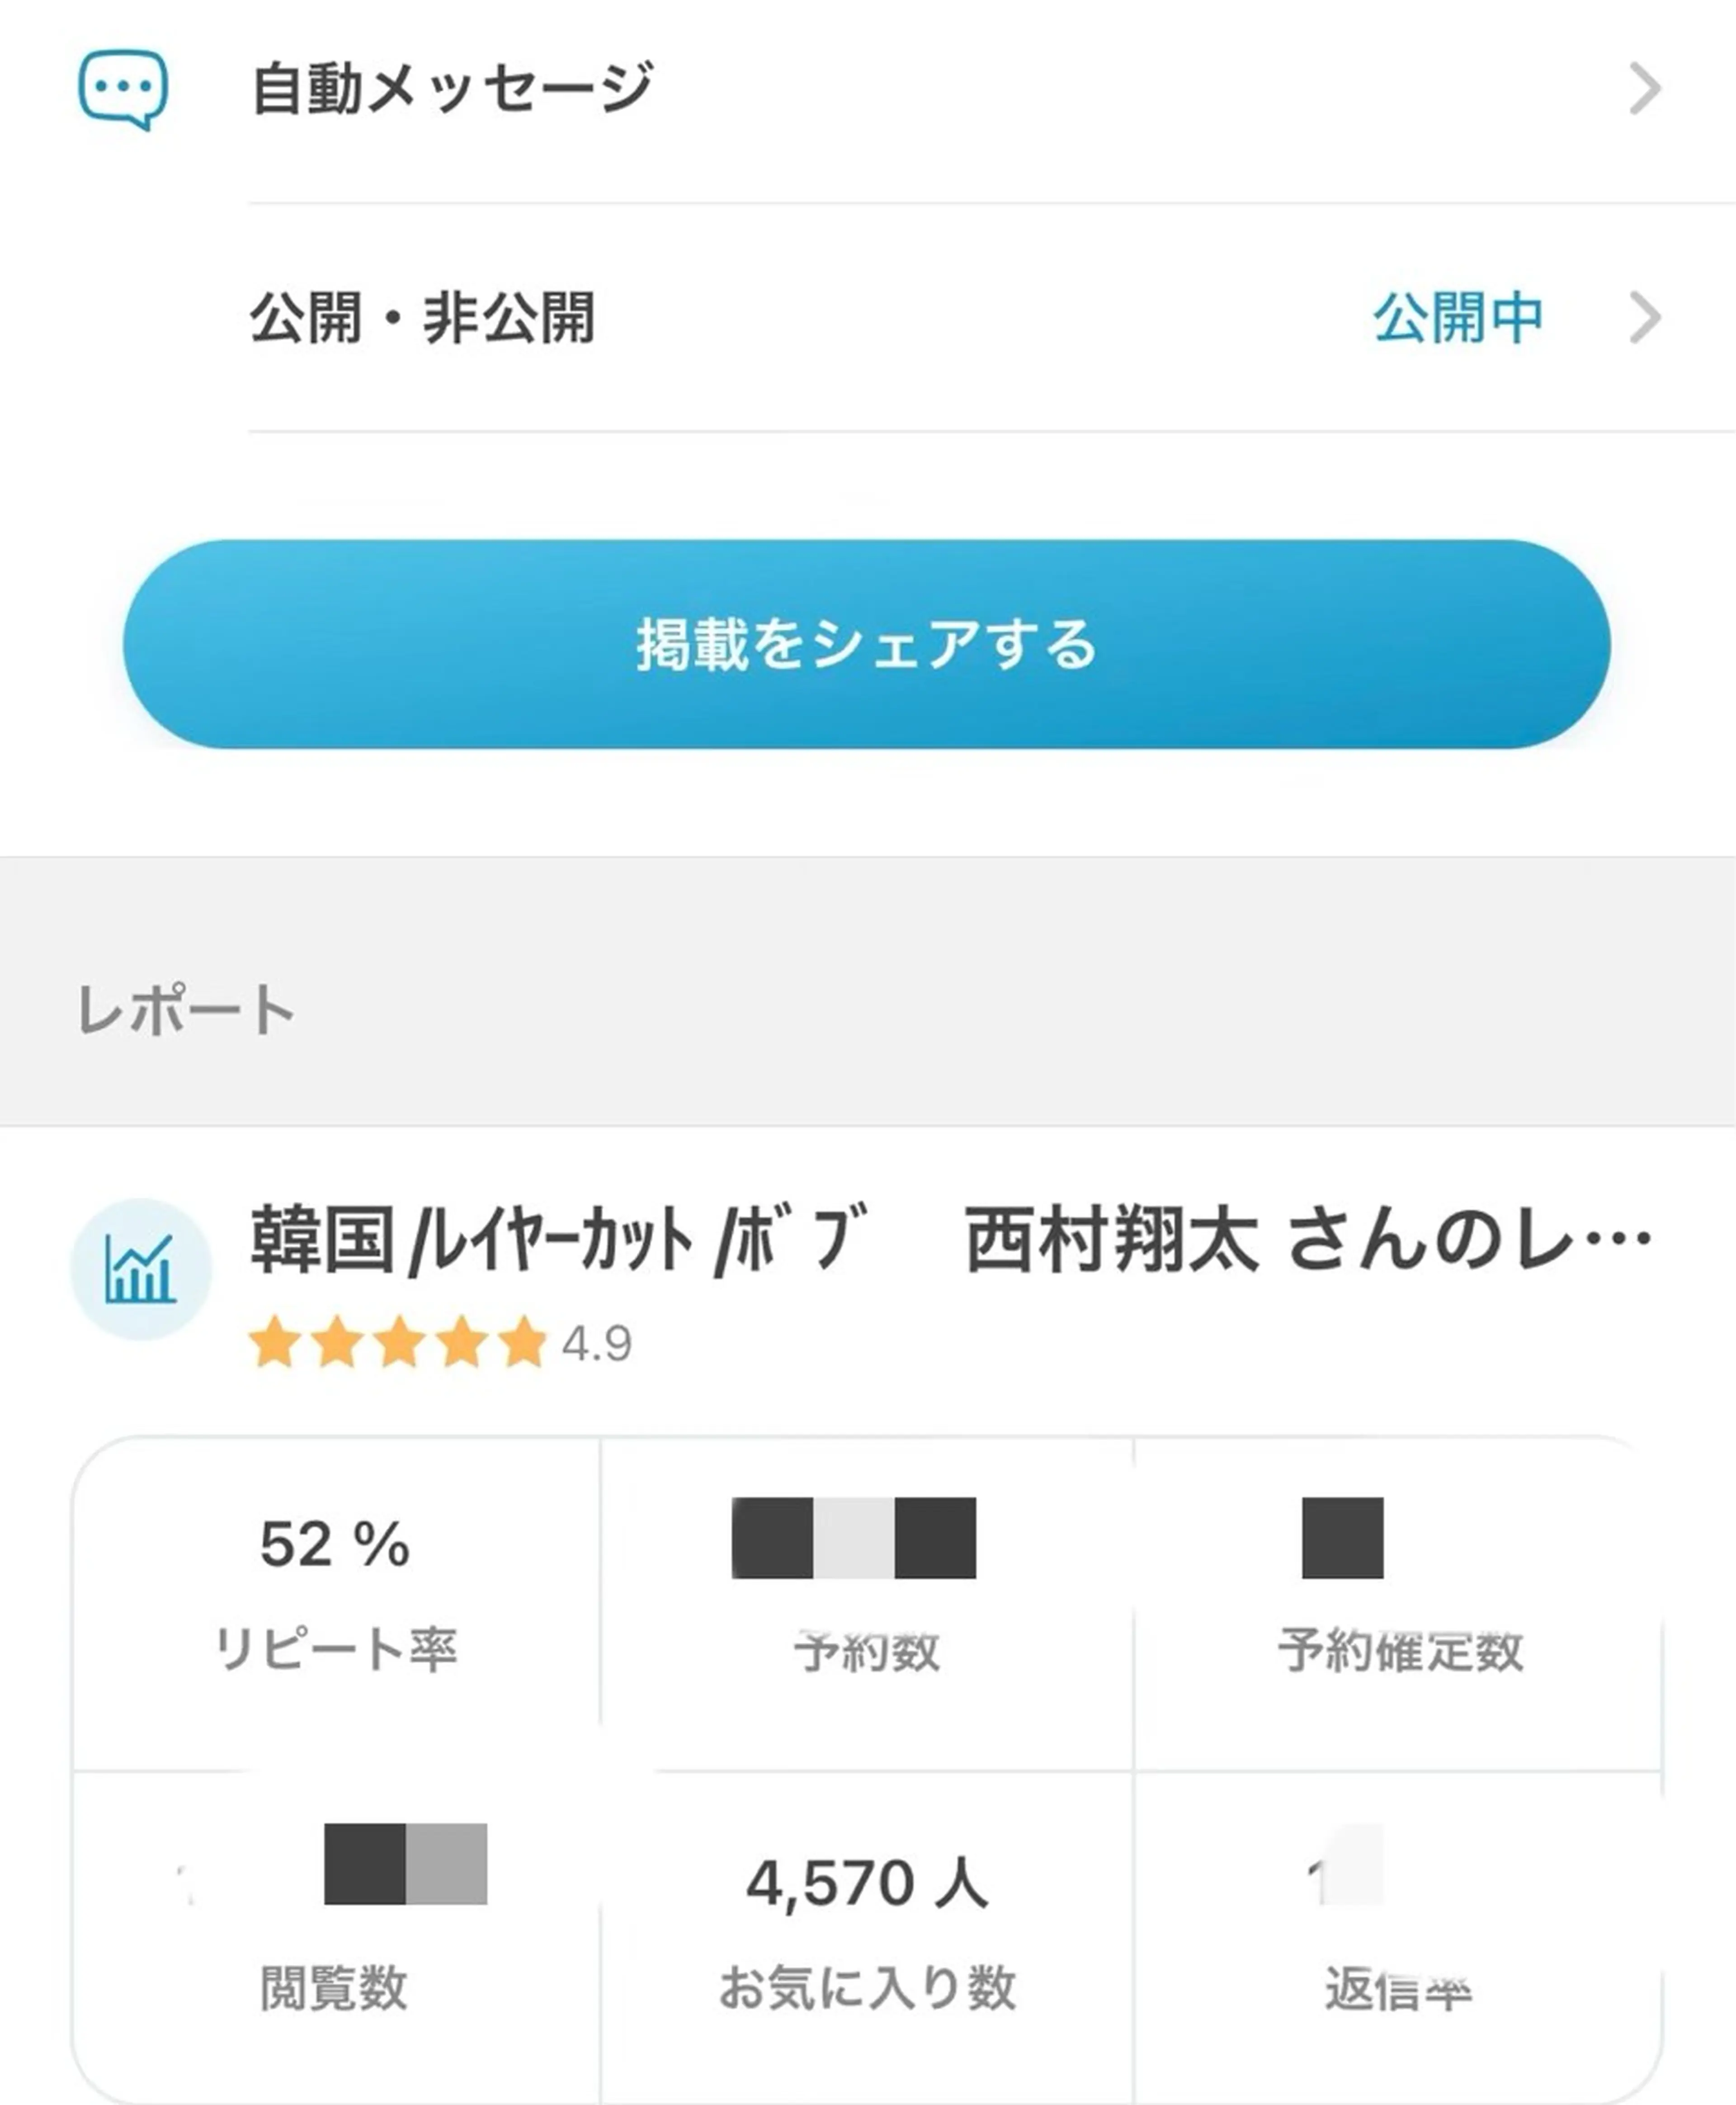Select the 52% リピート率 cell
Viewport: 1736px width, 2105px height.
pyautogui.click(x=336, y=1600)
